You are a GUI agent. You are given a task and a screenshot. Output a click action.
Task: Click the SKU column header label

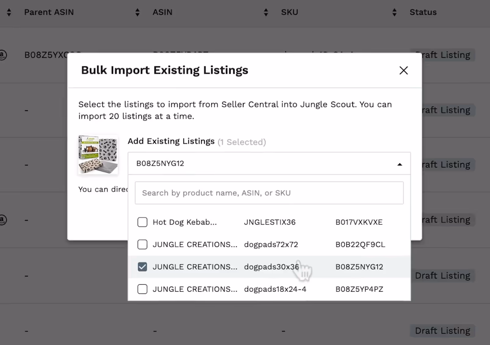289,12
